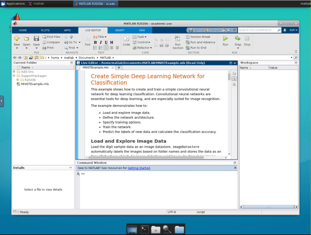311x235 pixels.
Task: Click the Workspace horizontal scrollbar
Action: point(268,207)
